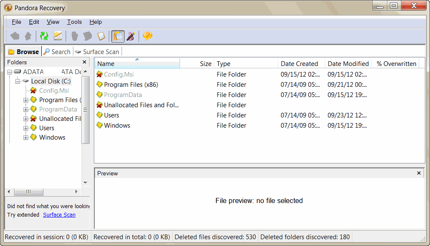Click red-X icon of Unallocated Files list row
This screenshot has width=430, height=246.
tap(99, 105)
